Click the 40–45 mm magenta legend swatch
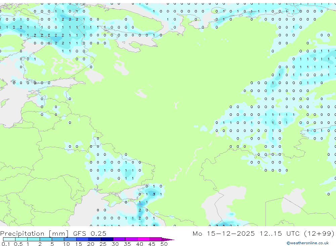The image size is (336, 246). click(143, 239)
